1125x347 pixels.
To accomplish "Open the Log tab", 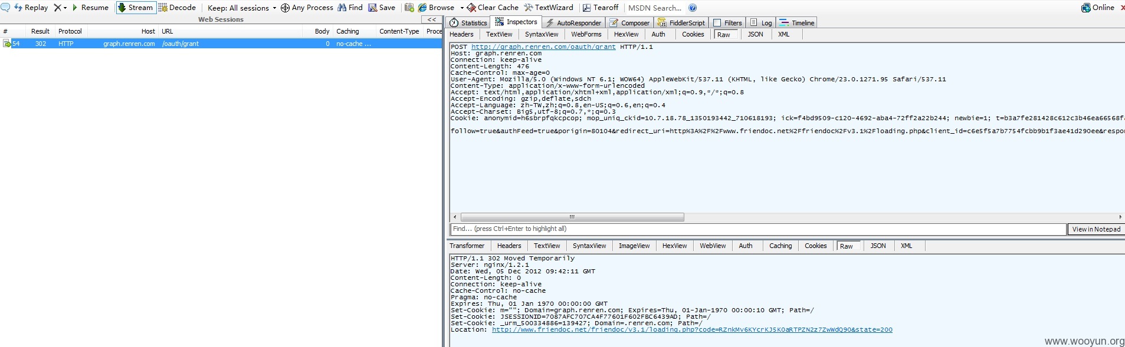I will pyautogui.click(x=761, y=22).
